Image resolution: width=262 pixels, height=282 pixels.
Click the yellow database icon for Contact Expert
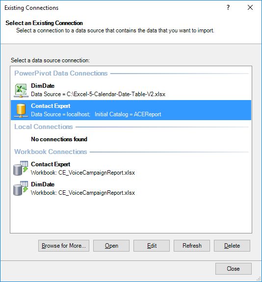[21, 110]
